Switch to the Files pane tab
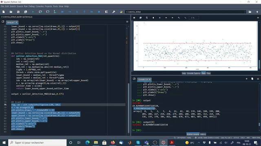The width and height of the screenshot is (261, 146). 208,73
